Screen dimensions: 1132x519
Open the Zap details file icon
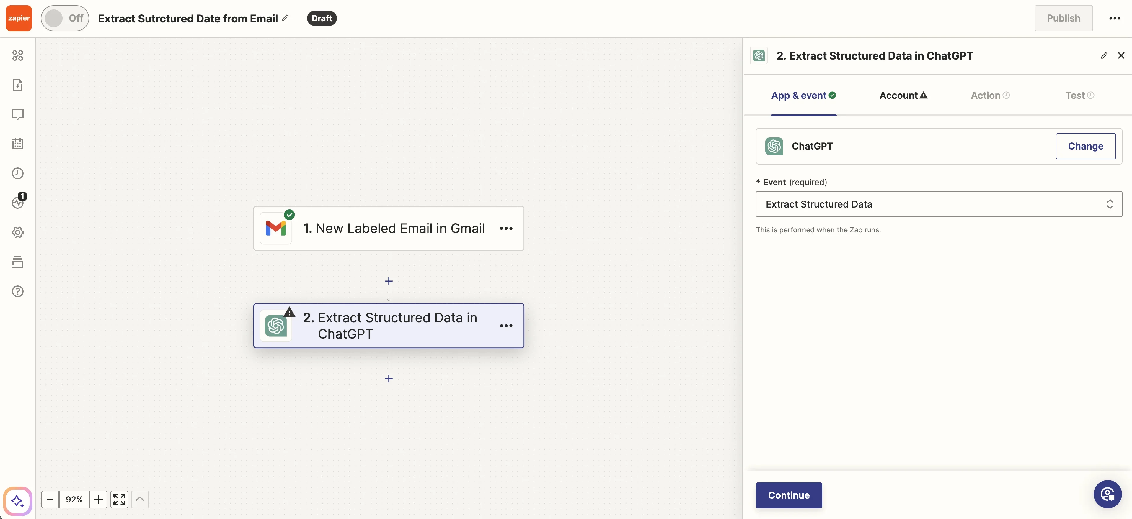[x=18, y=85]
